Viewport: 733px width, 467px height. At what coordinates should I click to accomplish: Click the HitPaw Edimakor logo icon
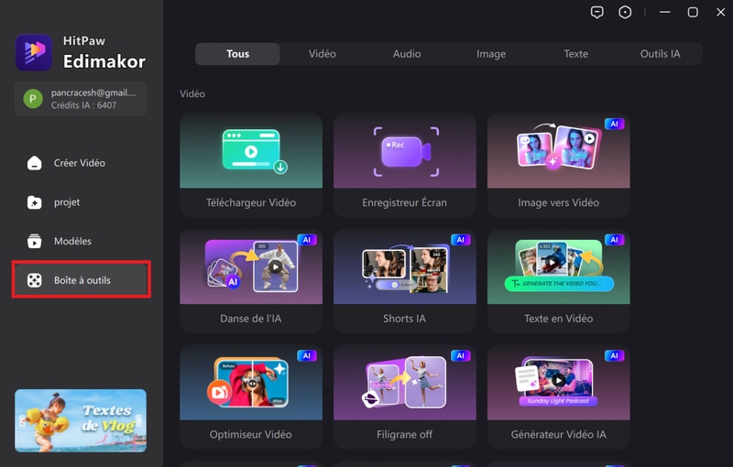[34, 52]
